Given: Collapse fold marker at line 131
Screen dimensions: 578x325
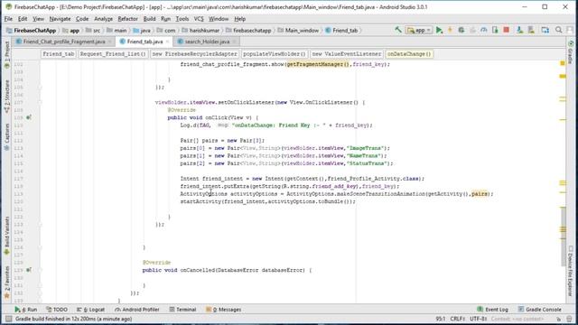Looking at the screenshot, I should (x=40, y=285).
